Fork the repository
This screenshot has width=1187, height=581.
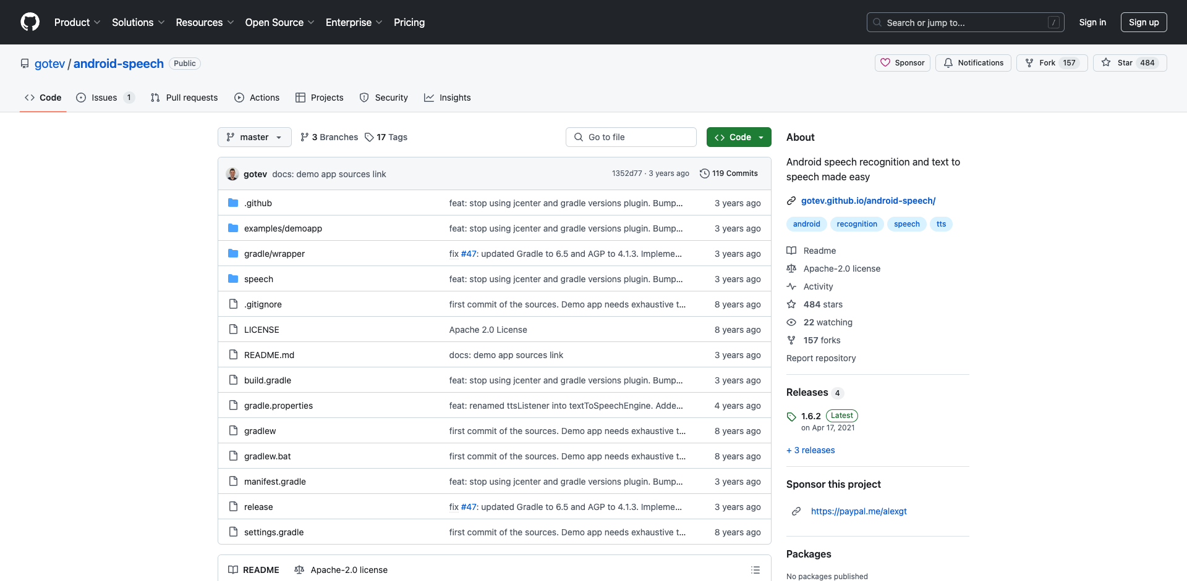point(1052,63)
